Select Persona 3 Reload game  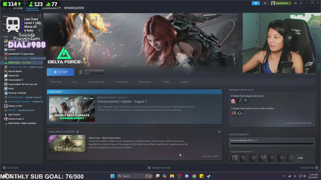pos(17,93)
